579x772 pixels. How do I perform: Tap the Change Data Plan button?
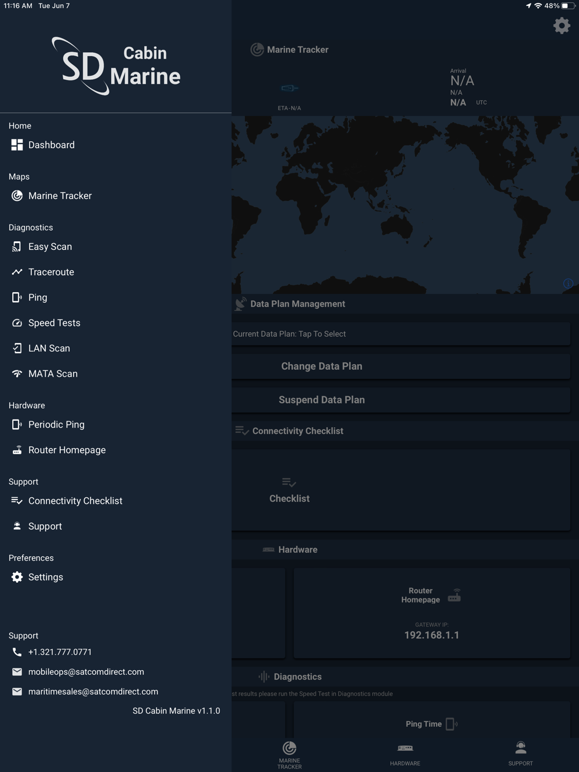(x=401, y=366)
